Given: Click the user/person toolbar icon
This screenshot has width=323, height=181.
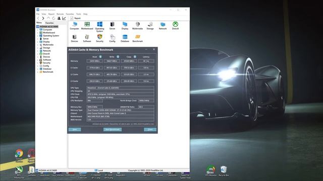Looking at the screenshot, I should [x=59, y=18].
